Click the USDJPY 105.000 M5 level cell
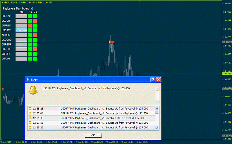This screenshot has height=144, width=232. 21,30
